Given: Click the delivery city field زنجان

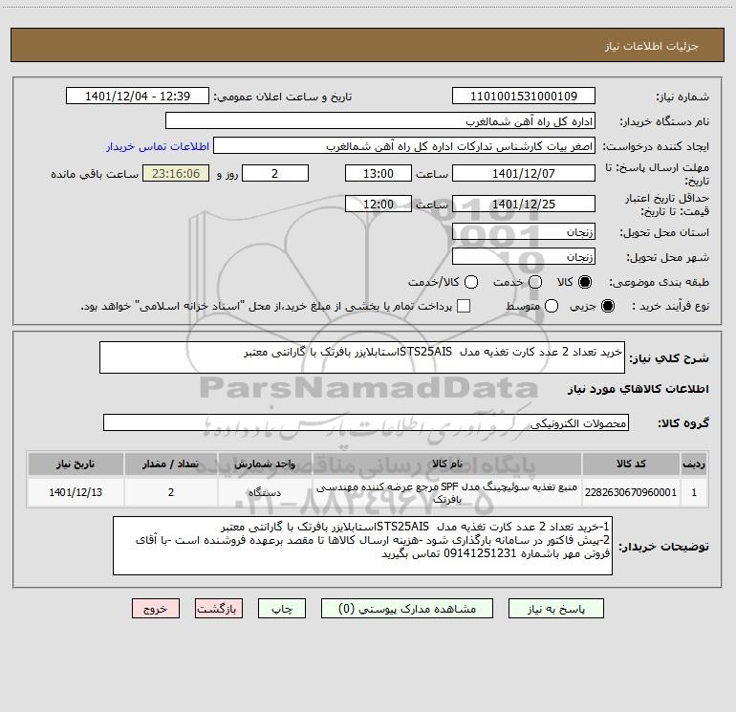Looking at the screenshot, I should click(x=524, y=257).
